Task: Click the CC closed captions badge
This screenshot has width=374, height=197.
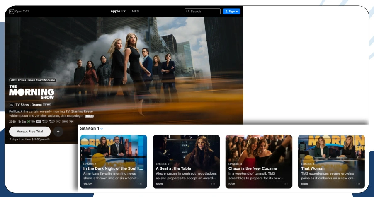Action: coord(58,122)
